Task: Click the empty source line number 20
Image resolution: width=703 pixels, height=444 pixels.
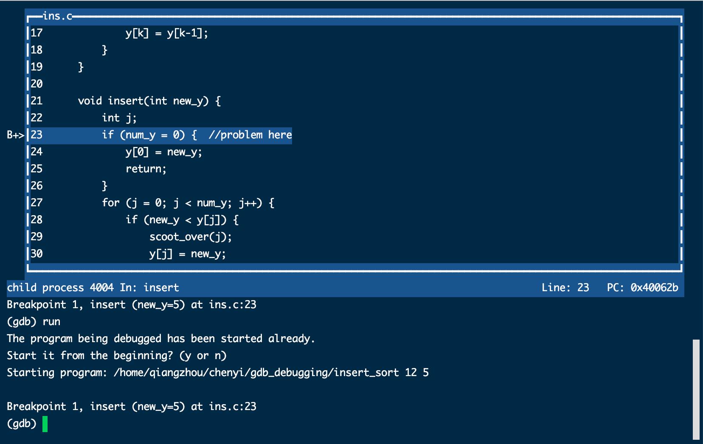Action: tap(37, 84)
